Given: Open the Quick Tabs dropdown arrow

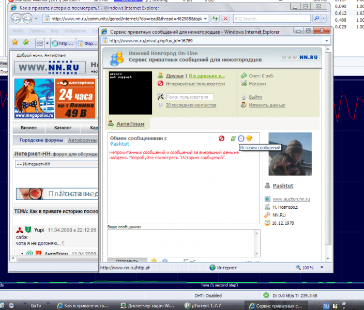Looking at the screenshot, I should tap(47, 43).
